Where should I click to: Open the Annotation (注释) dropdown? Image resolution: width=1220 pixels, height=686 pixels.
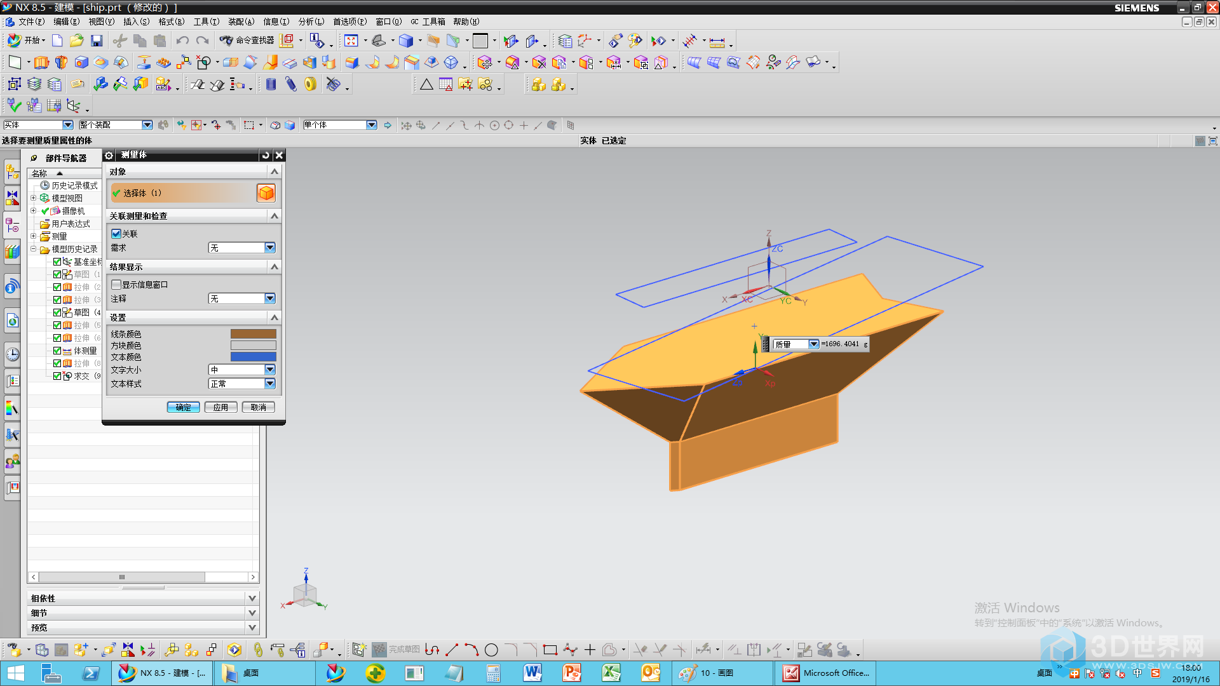point(242,299)
